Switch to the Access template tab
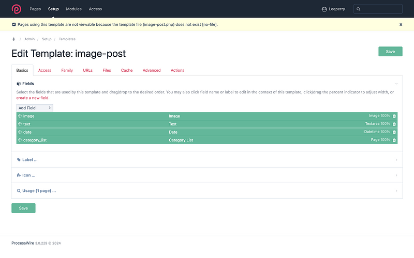Image resolution: width=414 pixels, height=258 pixels. [45, 70]
